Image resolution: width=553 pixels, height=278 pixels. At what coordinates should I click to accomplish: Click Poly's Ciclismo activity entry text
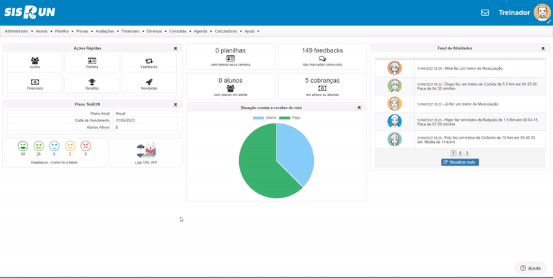pos(476,140)
